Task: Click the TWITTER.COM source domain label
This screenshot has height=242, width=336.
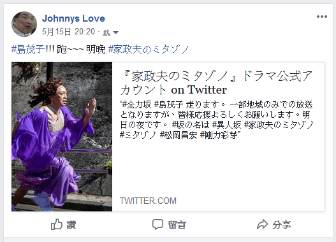Action: (x=148, y=201)
